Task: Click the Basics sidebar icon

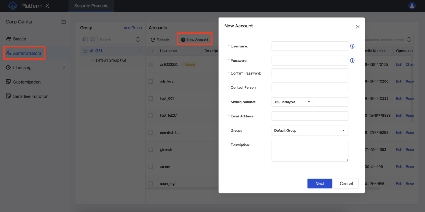Action: click(8, 39)
